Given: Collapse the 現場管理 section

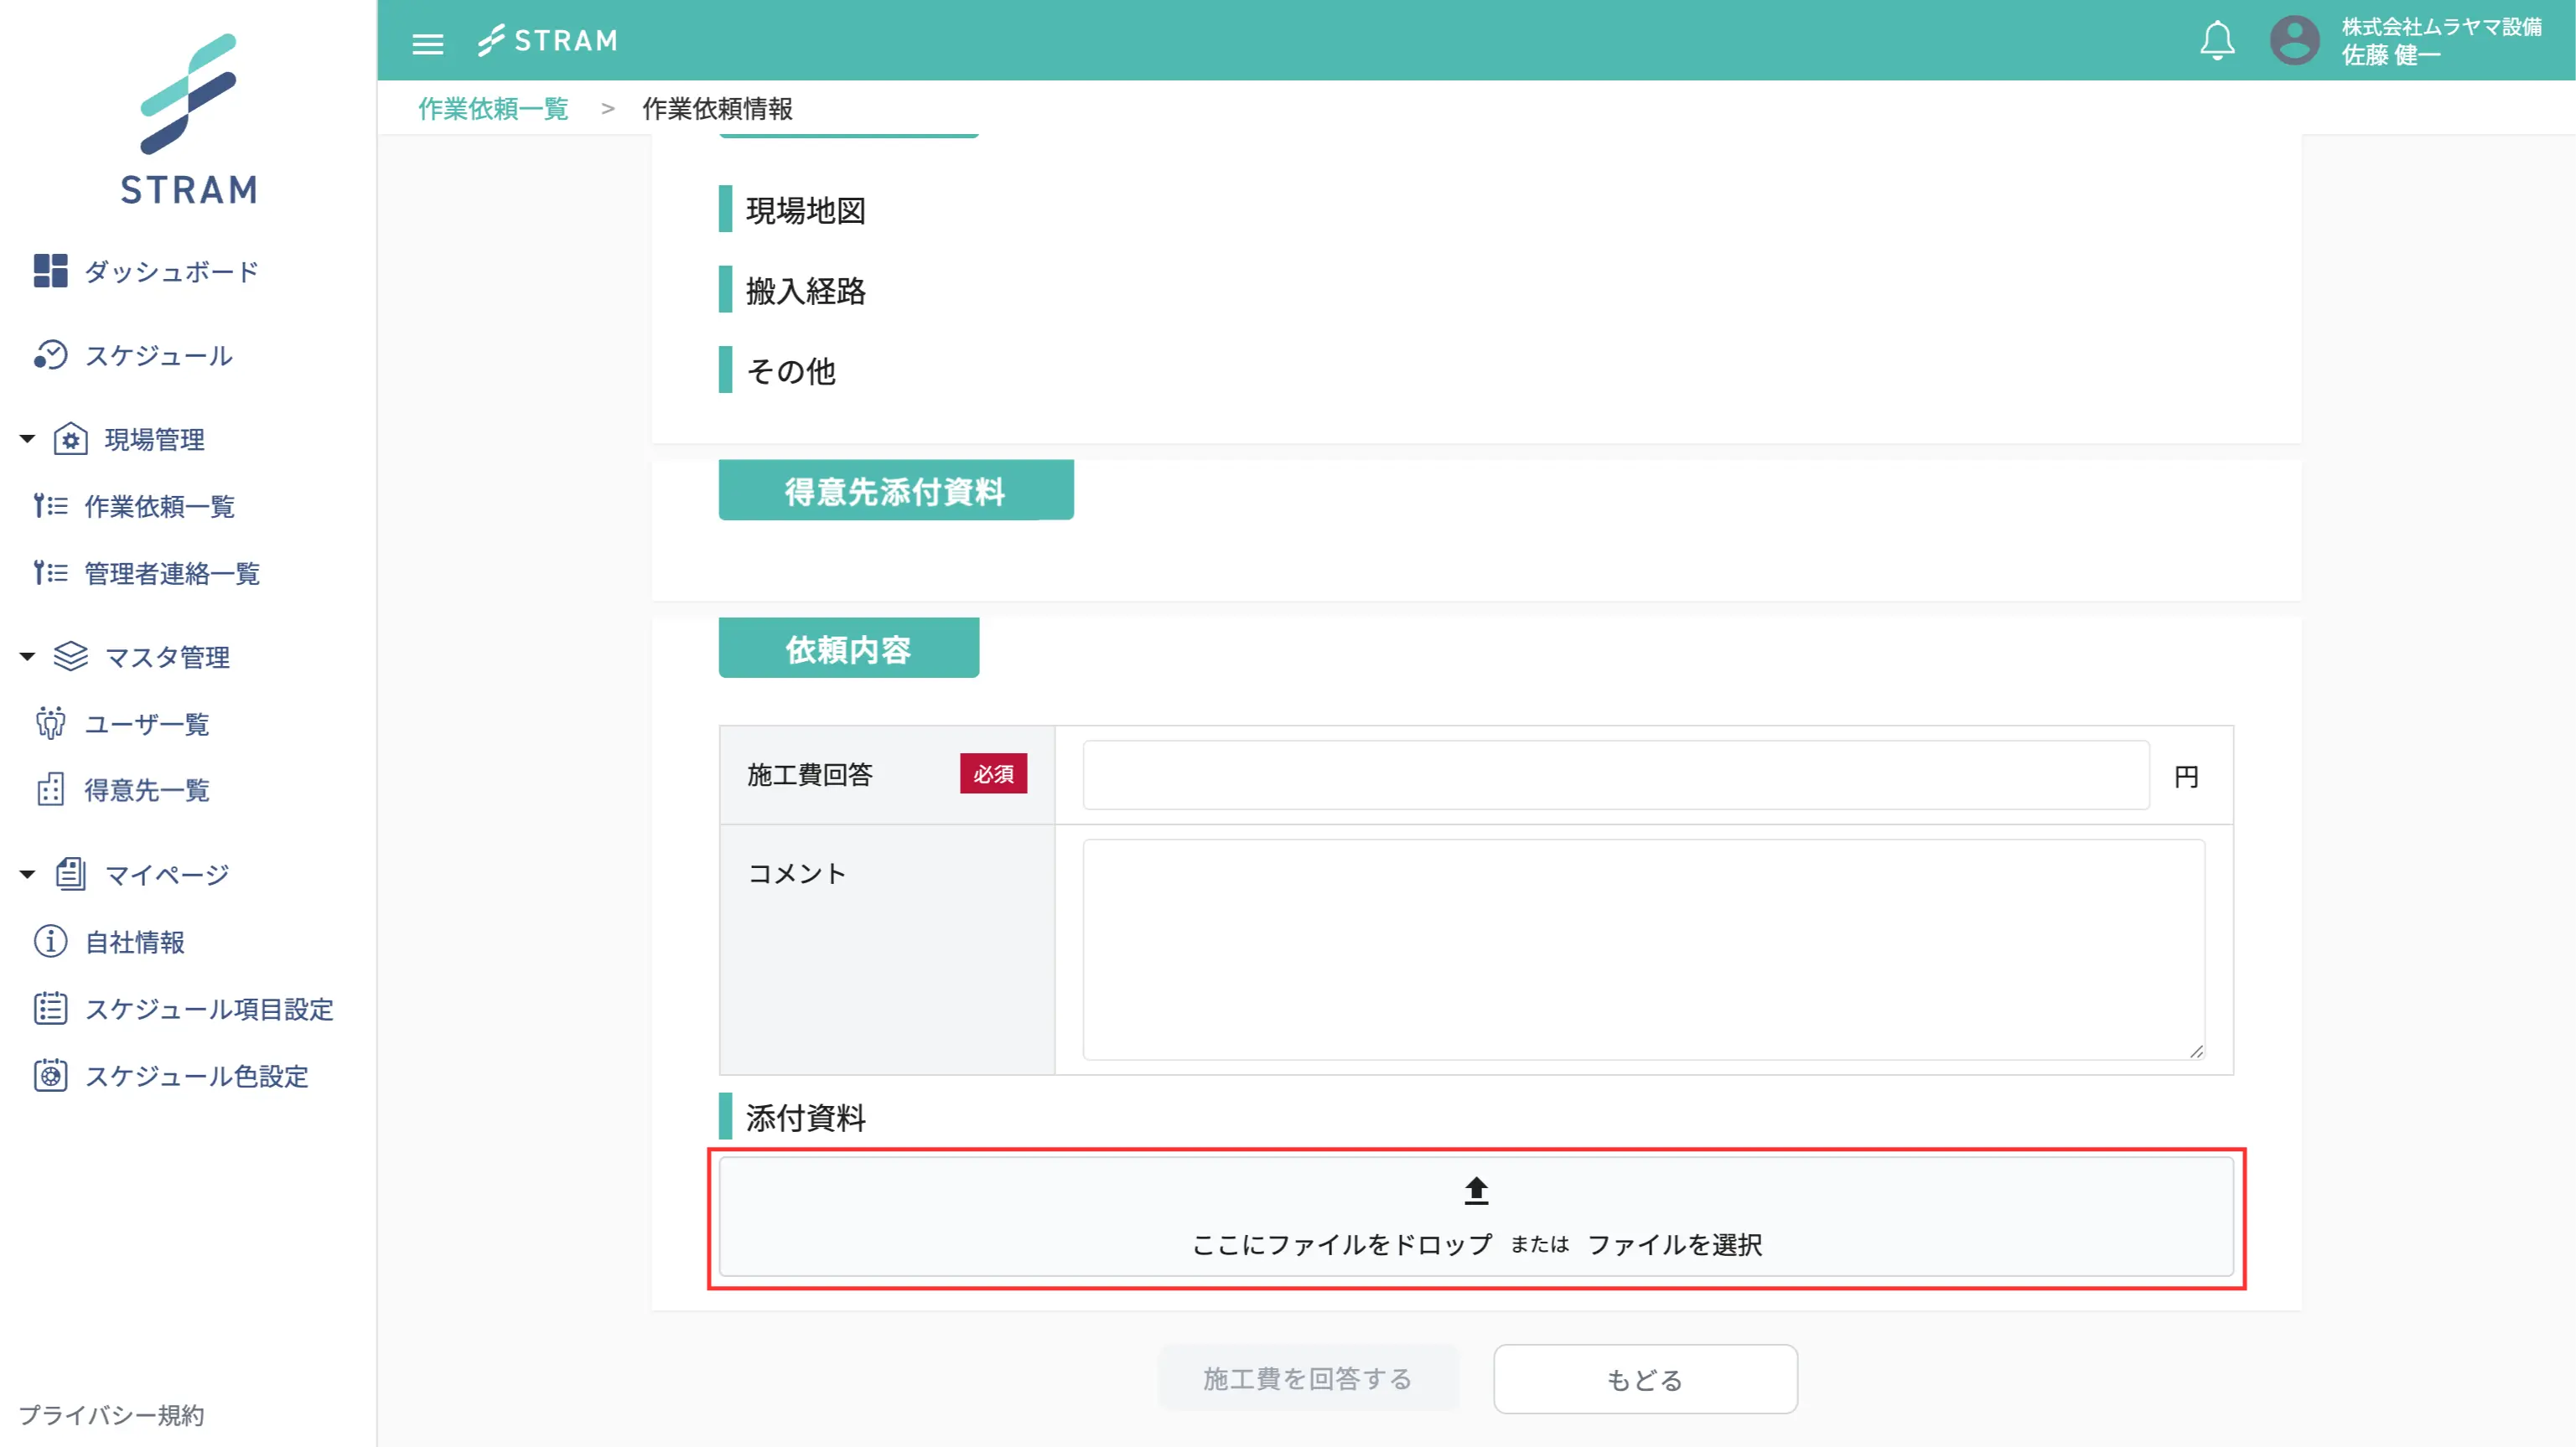Looking at the screenshot, I should pyautogui.click(x=27, y=439).
